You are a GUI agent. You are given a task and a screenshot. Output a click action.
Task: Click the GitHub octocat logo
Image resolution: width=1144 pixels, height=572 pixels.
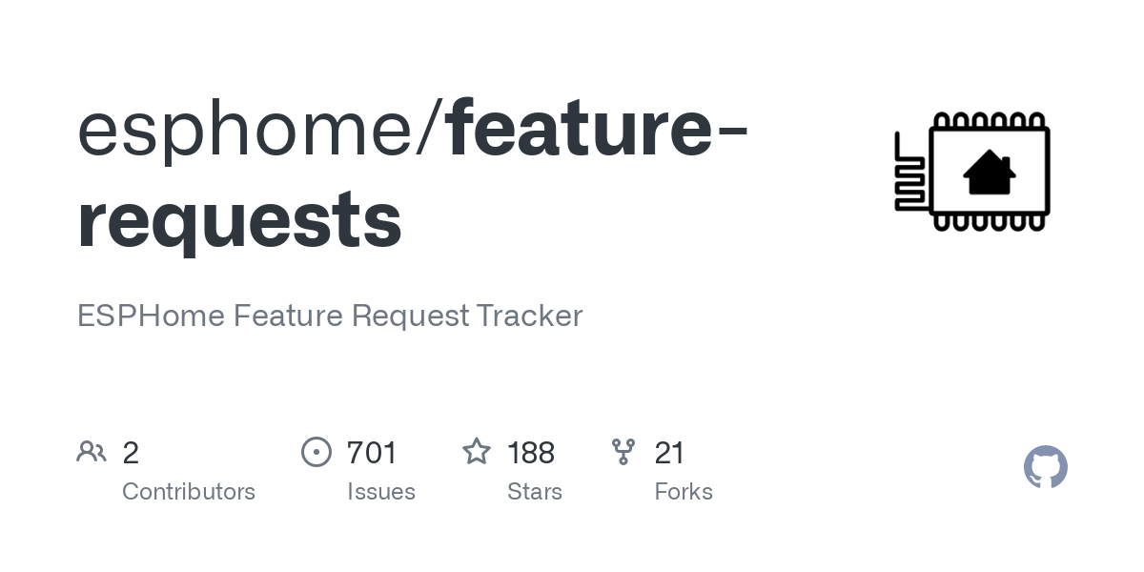pyautogui.click(x=1045, y=467)
